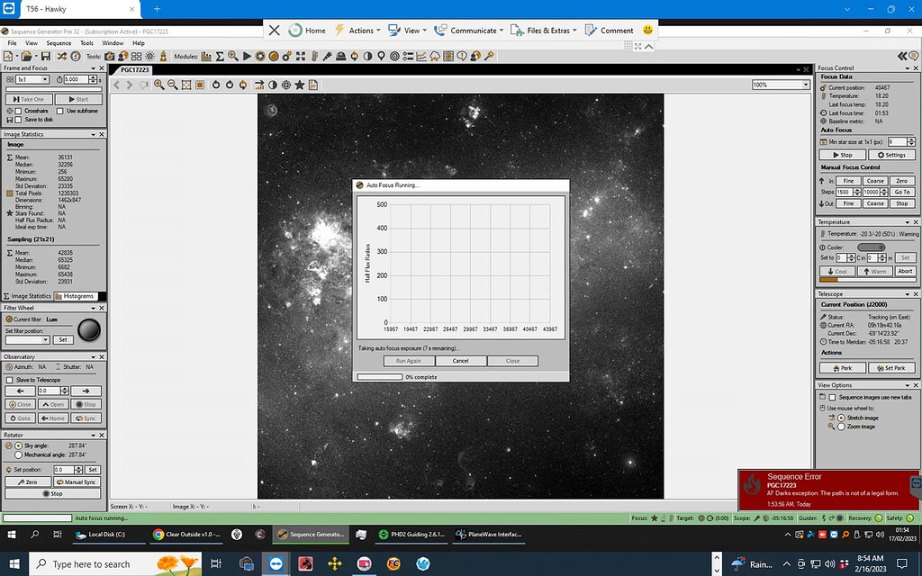Switch to the Histograms tab
The image size is (922, 576).
point(74,296)
